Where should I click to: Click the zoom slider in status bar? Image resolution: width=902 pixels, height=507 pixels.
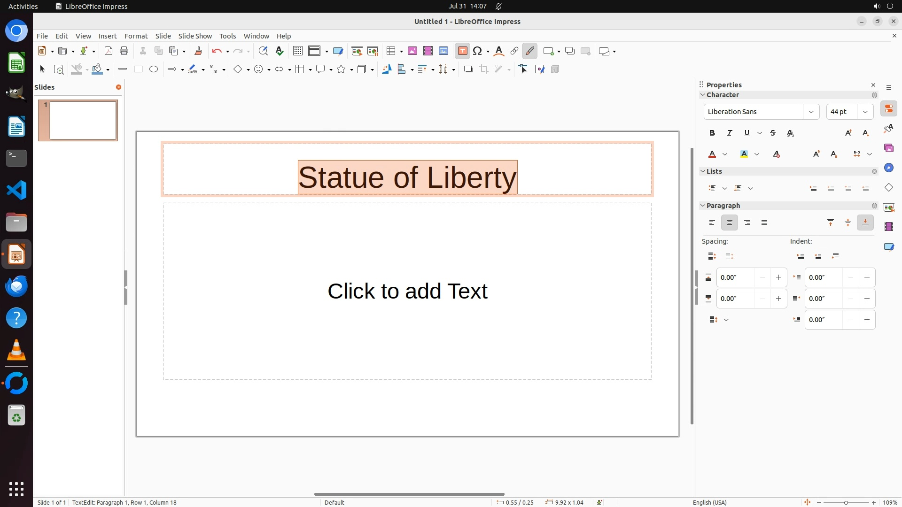click(x=846, y=502)
